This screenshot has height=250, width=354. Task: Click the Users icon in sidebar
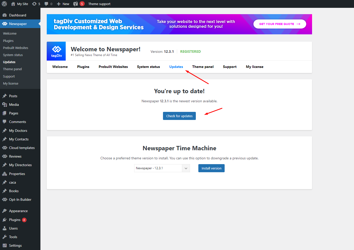pyautogui.click(x=5, y=228)
